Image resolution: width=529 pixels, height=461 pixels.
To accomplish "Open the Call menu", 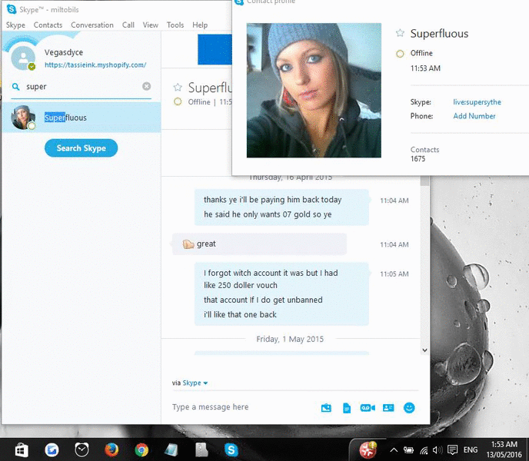I will click(128, 25).
